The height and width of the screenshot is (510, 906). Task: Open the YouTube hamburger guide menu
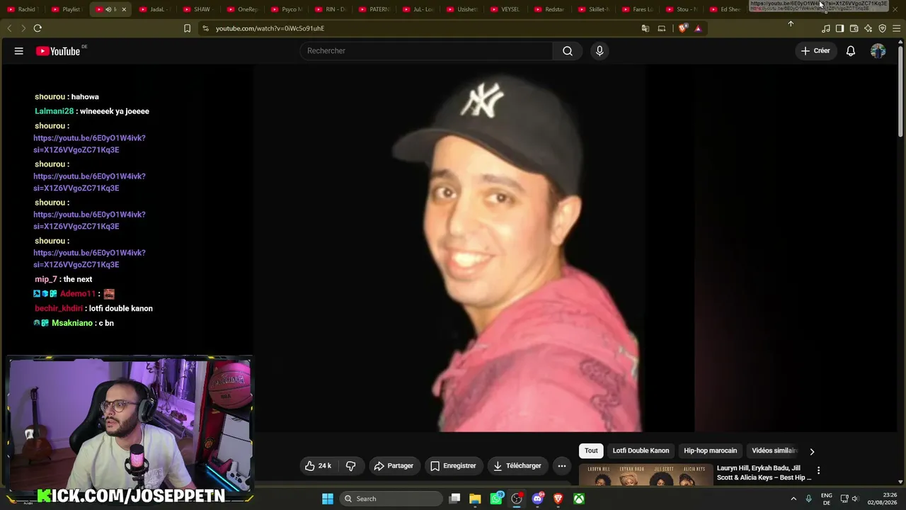tap(19, 51)
